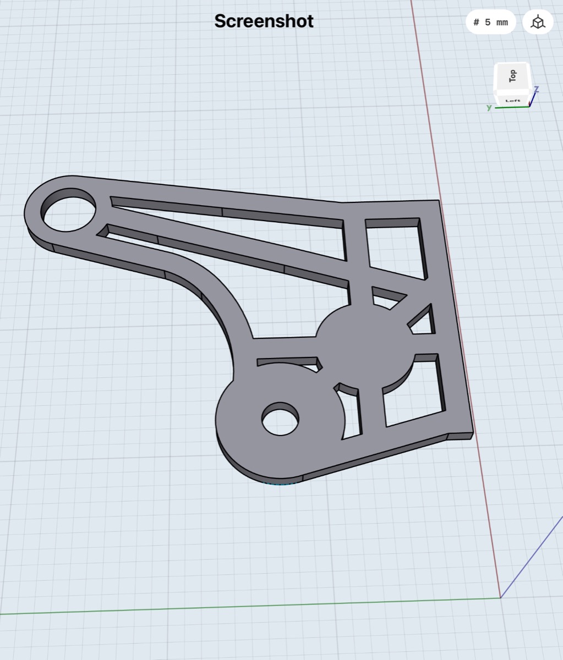Click the green y axis label on the gizmo
The image size is (563, 660).
489,107
